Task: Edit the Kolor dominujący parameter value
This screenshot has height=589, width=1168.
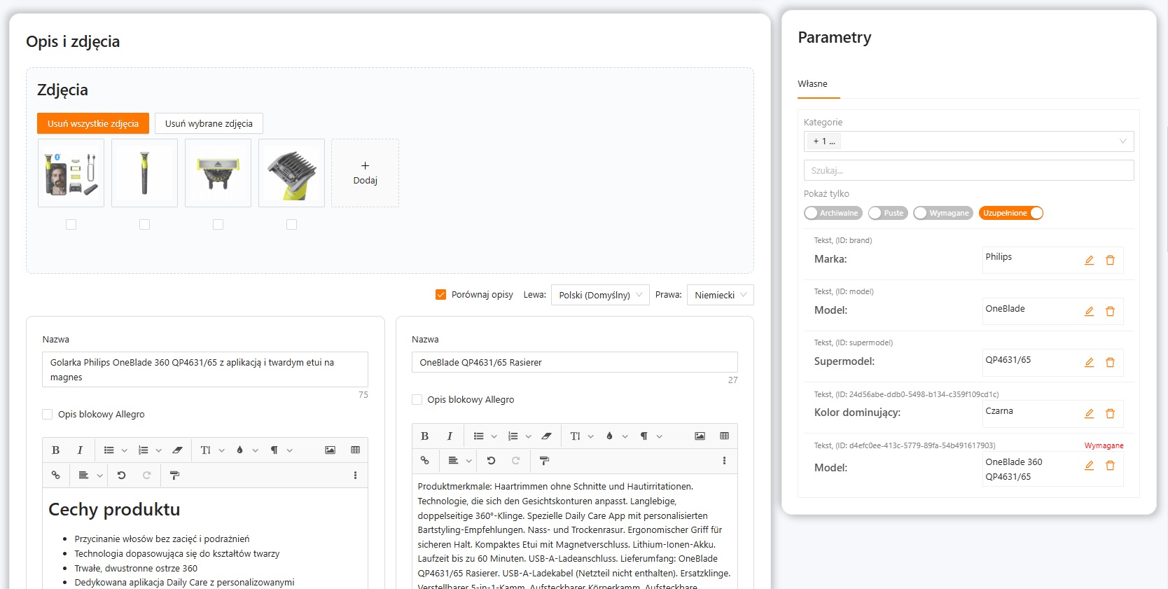Action: pos(1089,414)
